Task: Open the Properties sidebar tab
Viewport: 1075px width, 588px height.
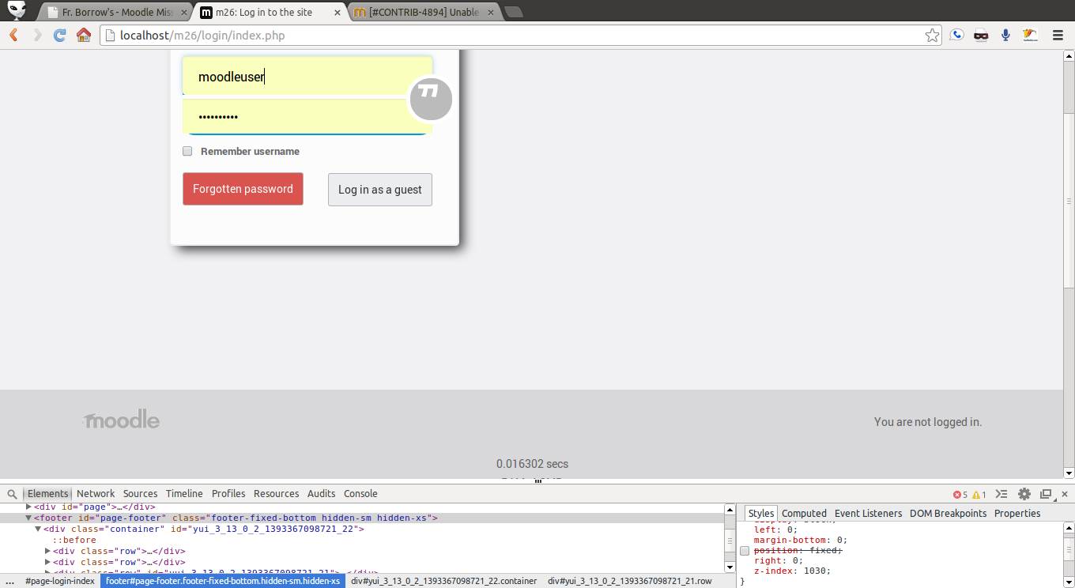Action: [x=1017, y=513]
